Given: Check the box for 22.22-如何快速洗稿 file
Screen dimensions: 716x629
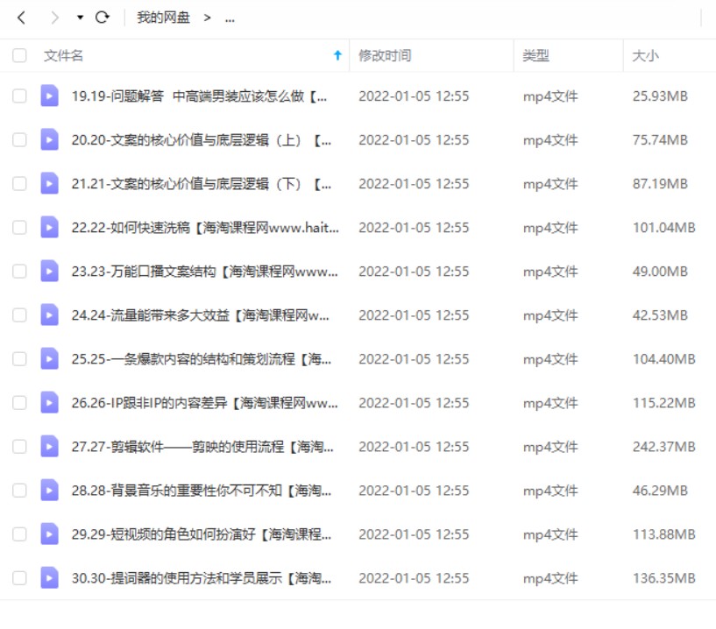Looking at the screenshot, I should 19,227.
